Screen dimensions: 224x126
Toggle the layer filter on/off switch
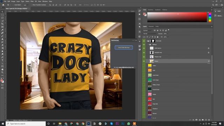pos(169,30)
